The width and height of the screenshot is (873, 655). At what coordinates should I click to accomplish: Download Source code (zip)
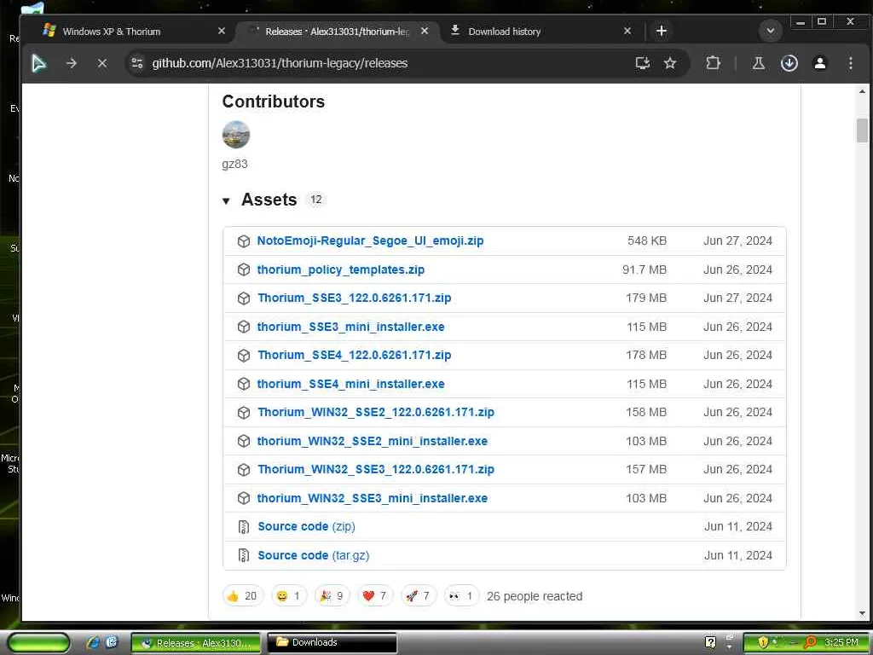coord(306,527)
